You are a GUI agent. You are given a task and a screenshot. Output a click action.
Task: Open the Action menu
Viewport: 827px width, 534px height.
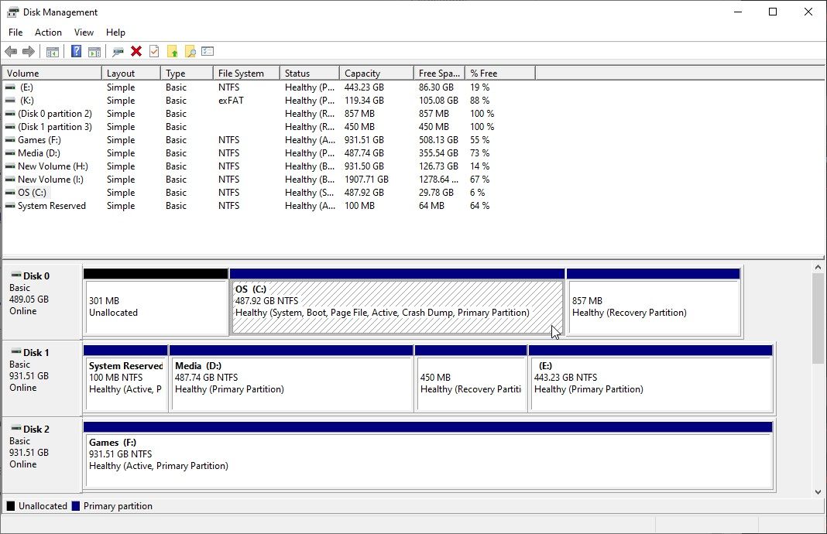tap(48, 33)
